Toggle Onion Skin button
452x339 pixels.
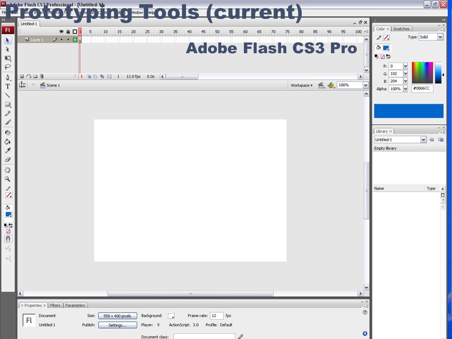coord(89,76)
